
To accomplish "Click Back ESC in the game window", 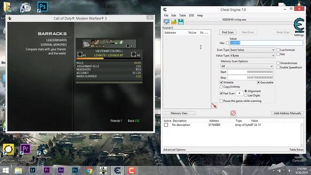I will click(x=134, y=121).
